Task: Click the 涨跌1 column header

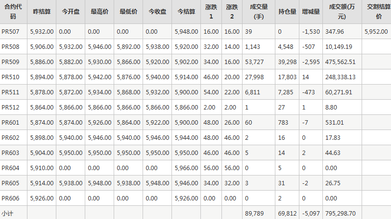Action: point(211,12)
